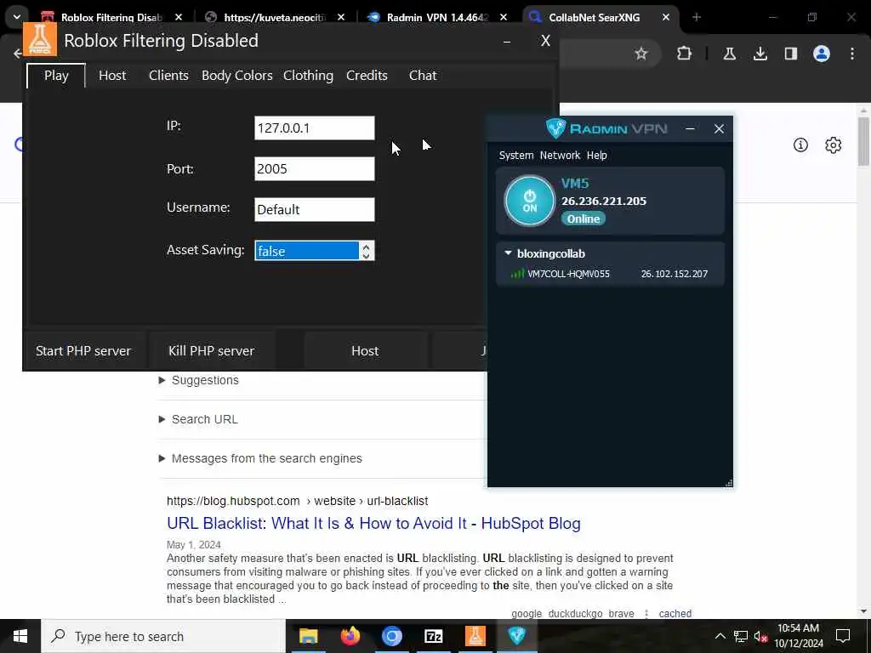Expand the Suggestions section
Image resolution: width=871 pixels, height=653 pixels.
click(x=199, y=380)
